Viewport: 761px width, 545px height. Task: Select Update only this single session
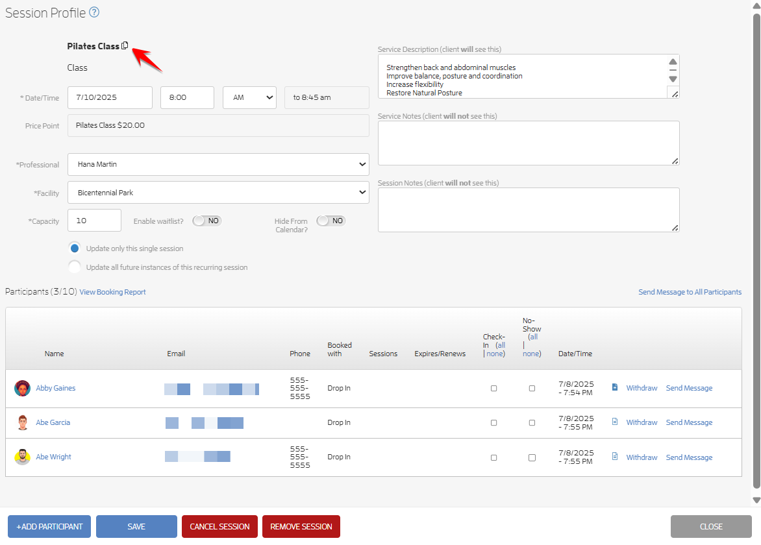75,248
